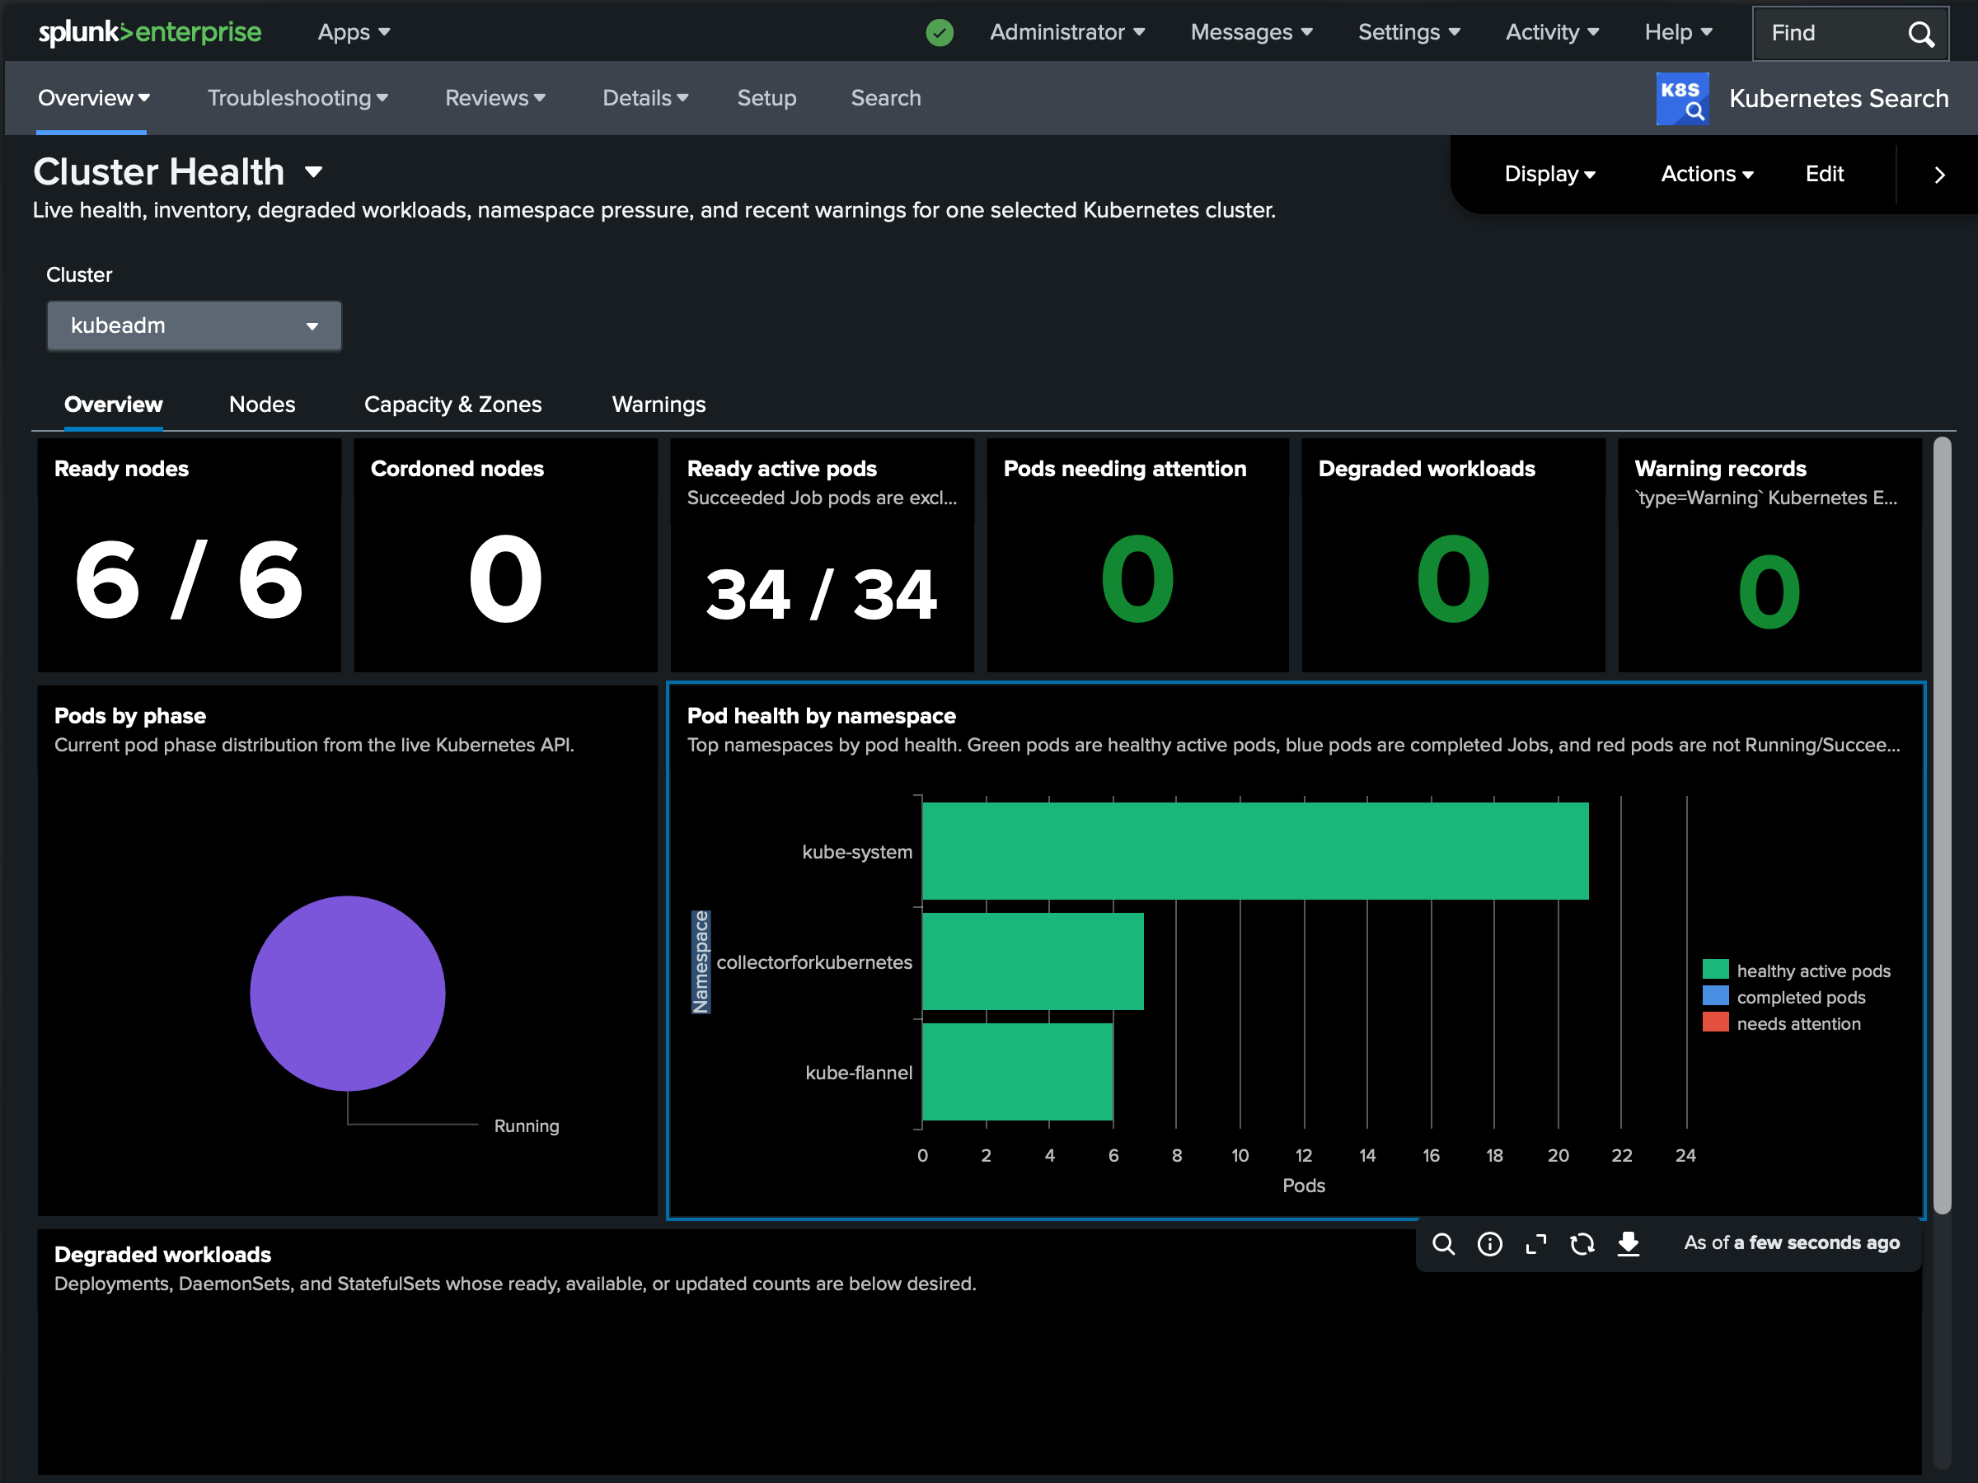Image resolution: width=1978 pixels, height=1483 pixels.
Task: Click the collectorforkubernetes axis label
Action: point(813,961)
